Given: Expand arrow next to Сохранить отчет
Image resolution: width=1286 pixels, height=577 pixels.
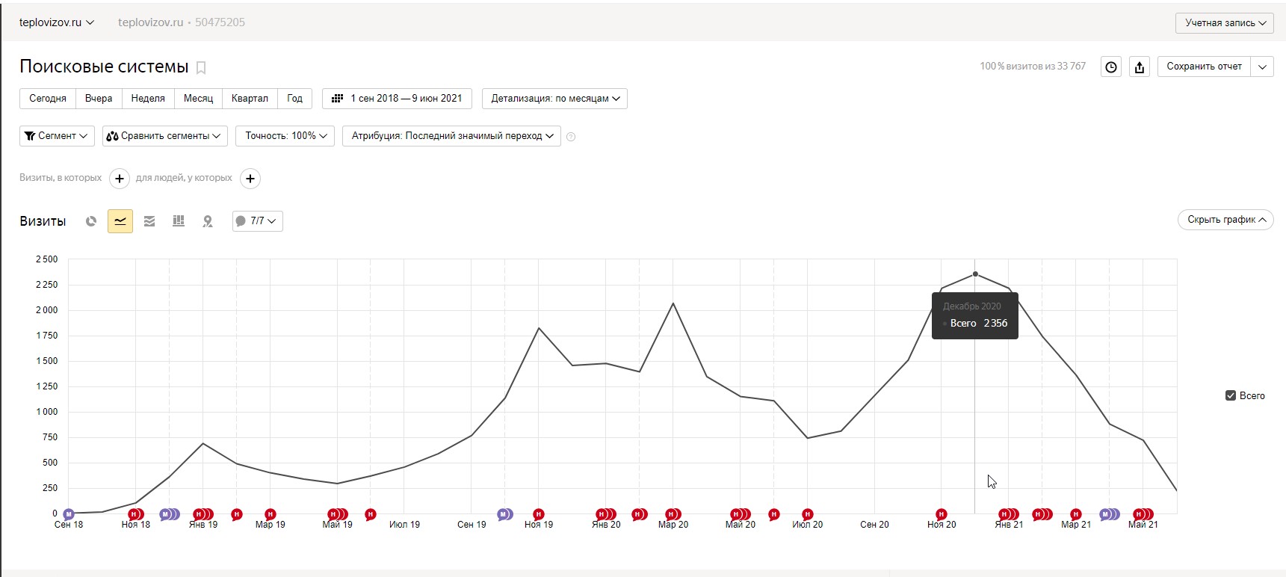Looking at the screenshot, I should (1263, 67).
